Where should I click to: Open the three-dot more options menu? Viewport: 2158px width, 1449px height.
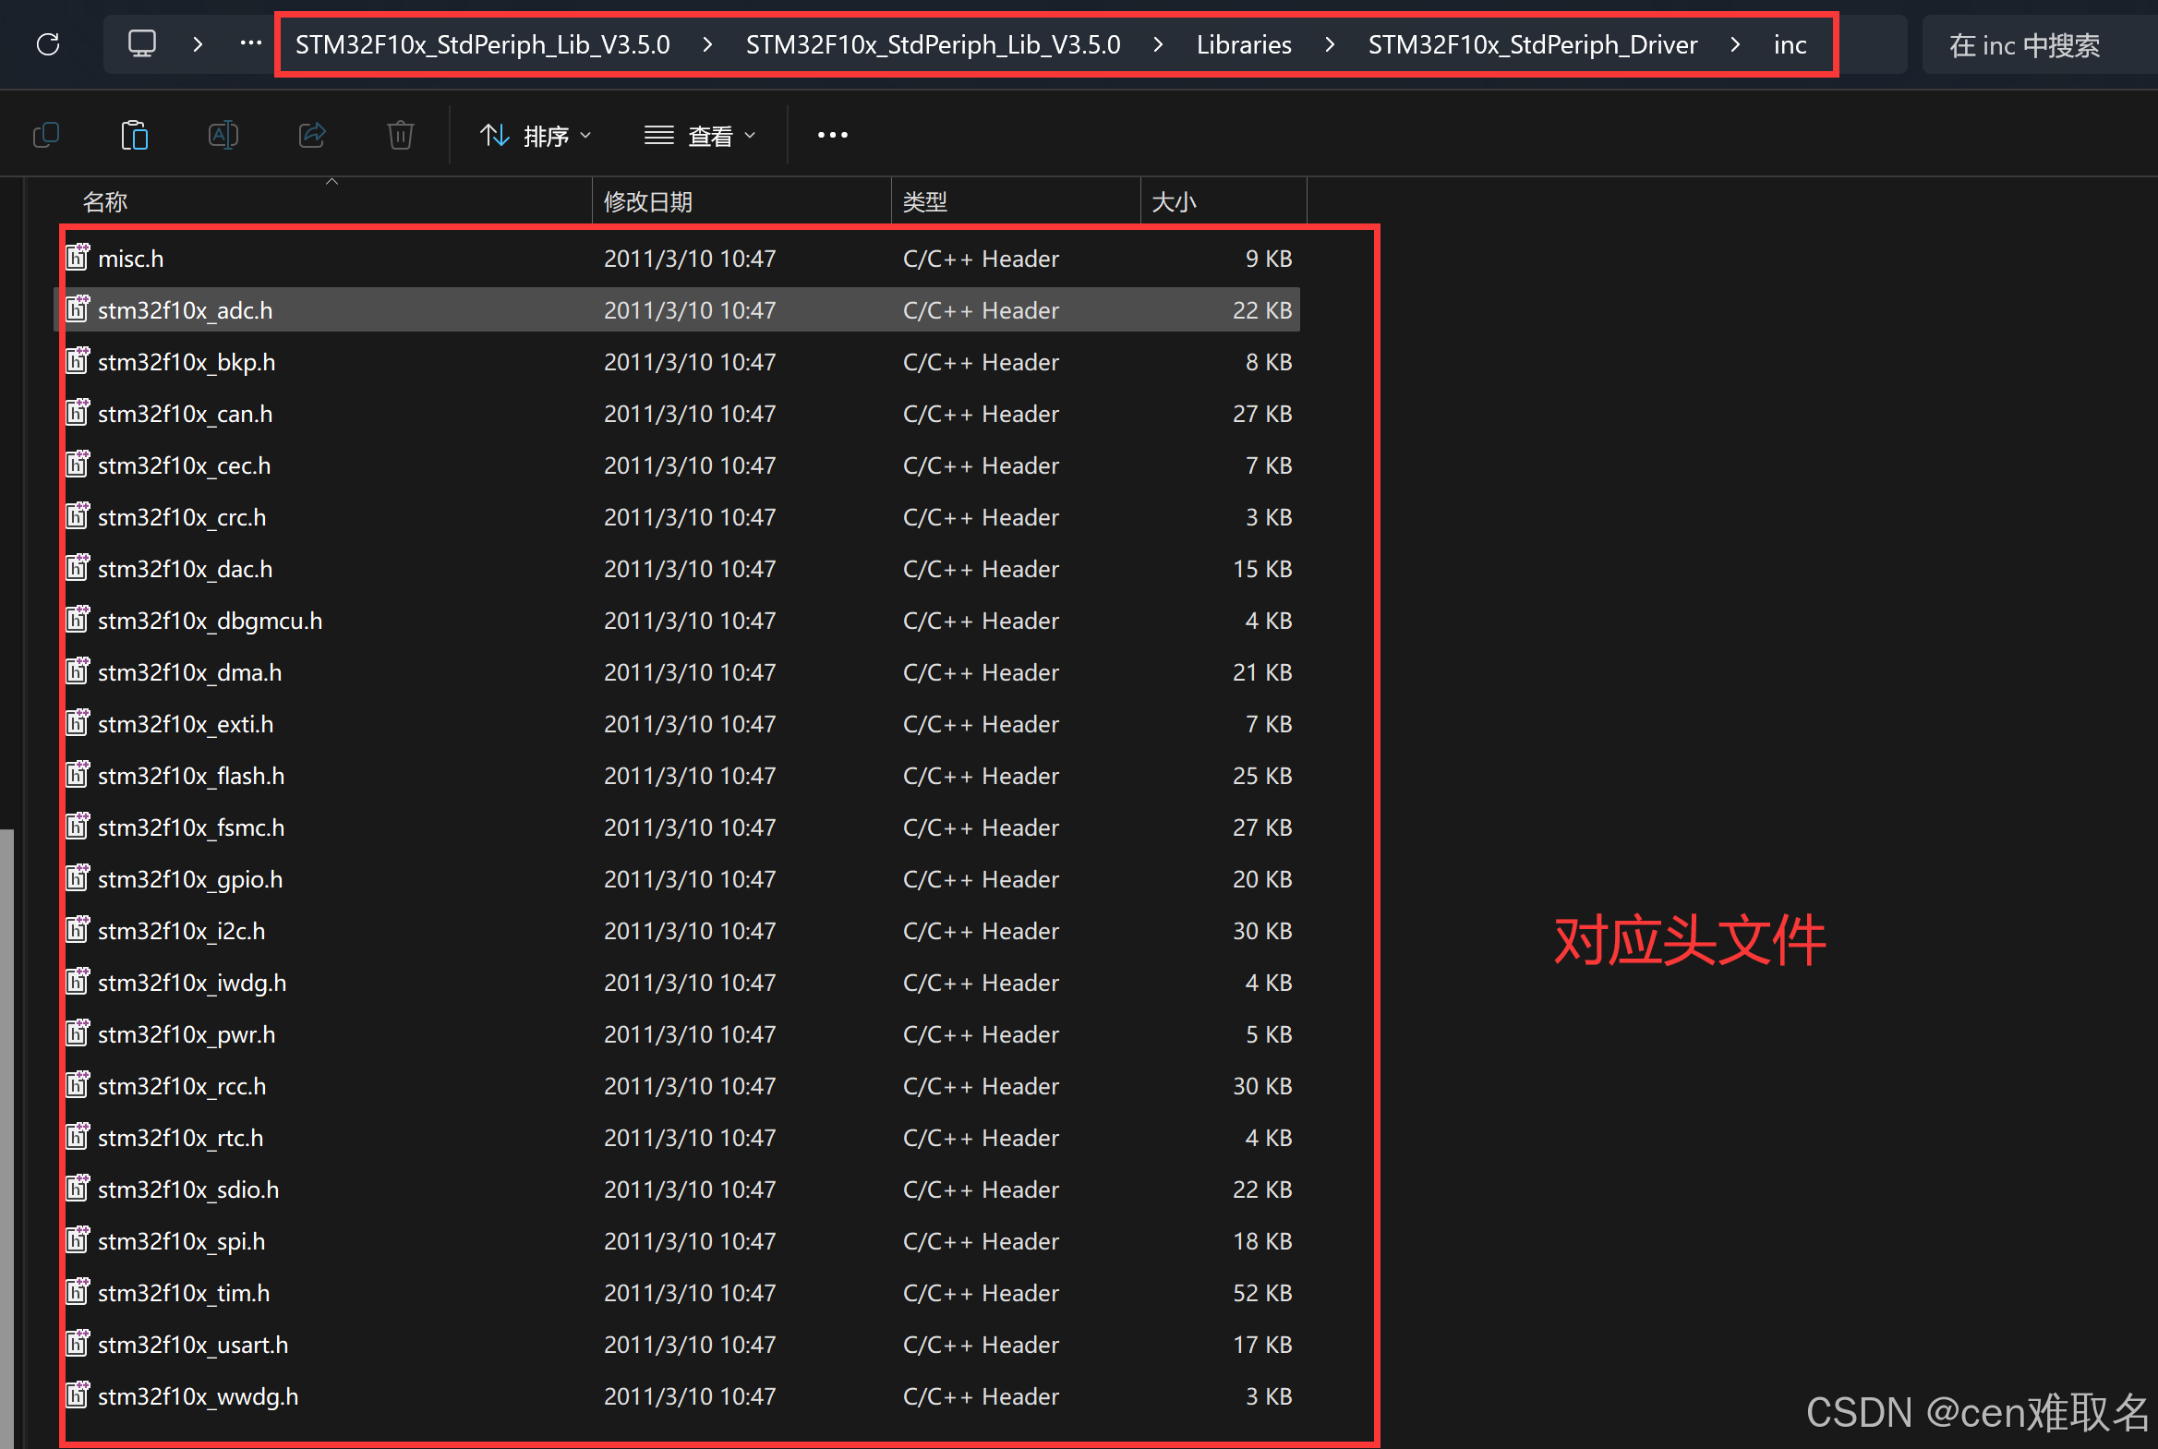point(832,135)
